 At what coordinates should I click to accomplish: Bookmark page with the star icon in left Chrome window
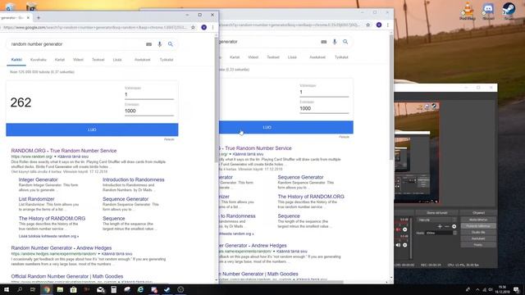coord(194,27)
